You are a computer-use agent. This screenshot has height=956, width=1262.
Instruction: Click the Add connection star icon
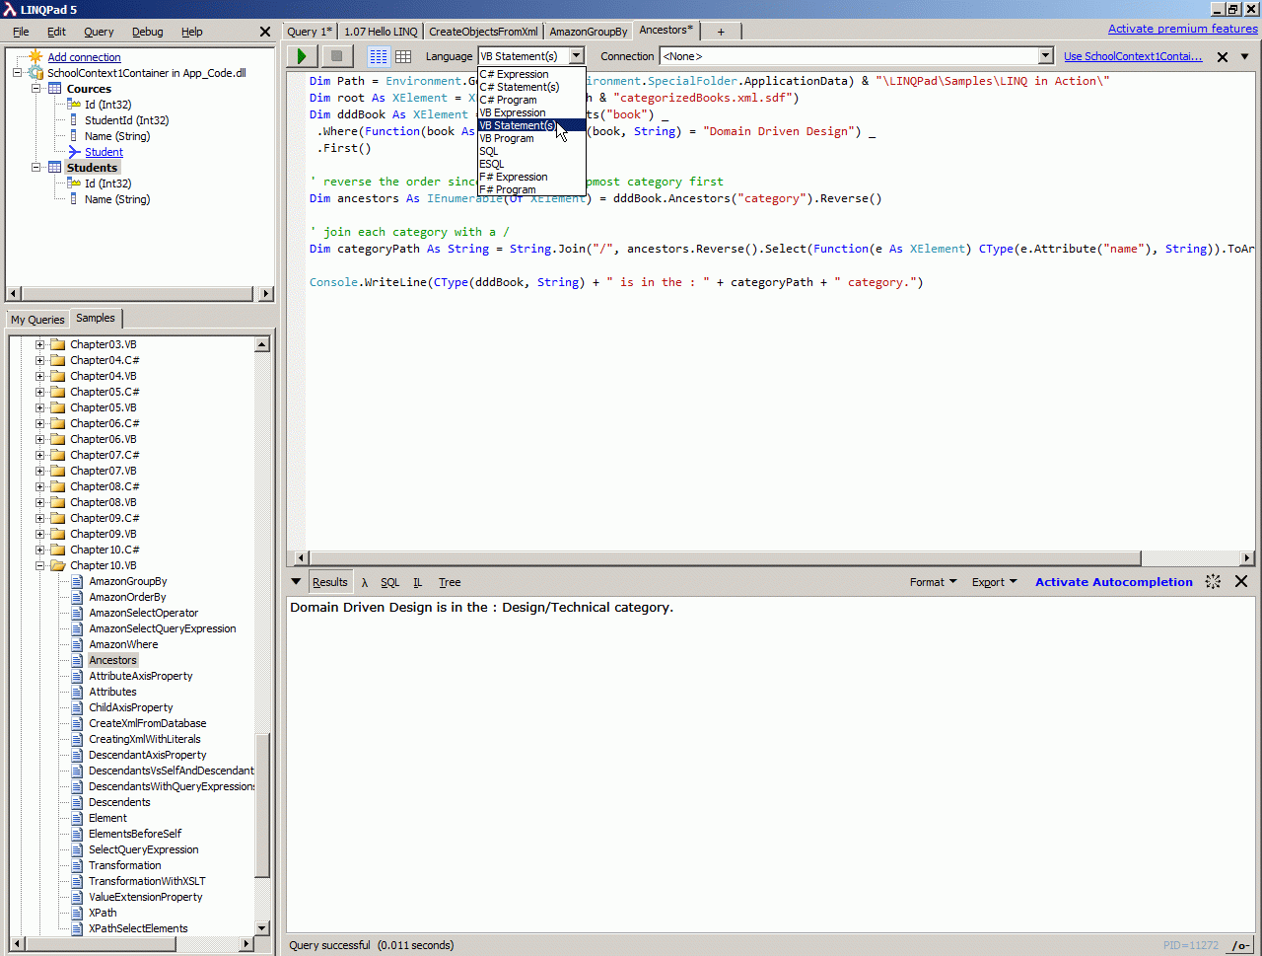[x=35, y=56]
